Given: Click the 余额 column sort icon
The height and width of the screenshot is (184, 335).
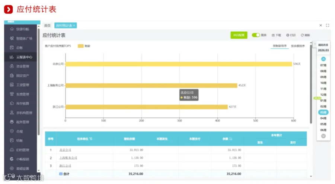Looking at the screenshot, I should (231, 139).
